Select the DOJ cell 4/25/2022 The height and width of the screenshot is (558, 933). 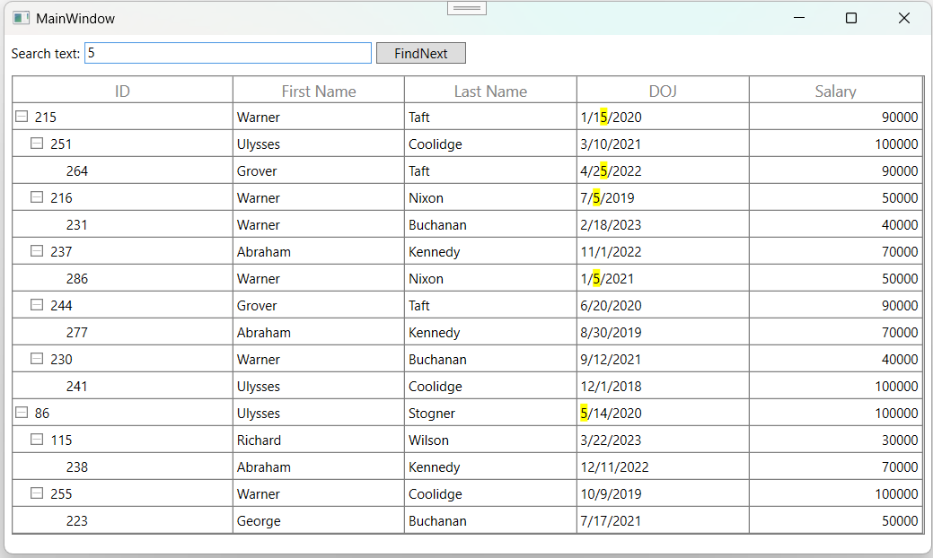coord(663,170)
